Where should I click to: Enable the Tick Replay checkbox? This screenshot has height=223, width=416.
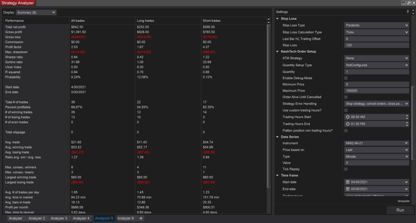click(346, 169)
